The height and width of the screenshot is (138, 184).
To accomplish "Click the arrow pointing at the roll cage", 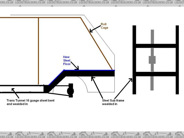I will (x=94, y=28).
